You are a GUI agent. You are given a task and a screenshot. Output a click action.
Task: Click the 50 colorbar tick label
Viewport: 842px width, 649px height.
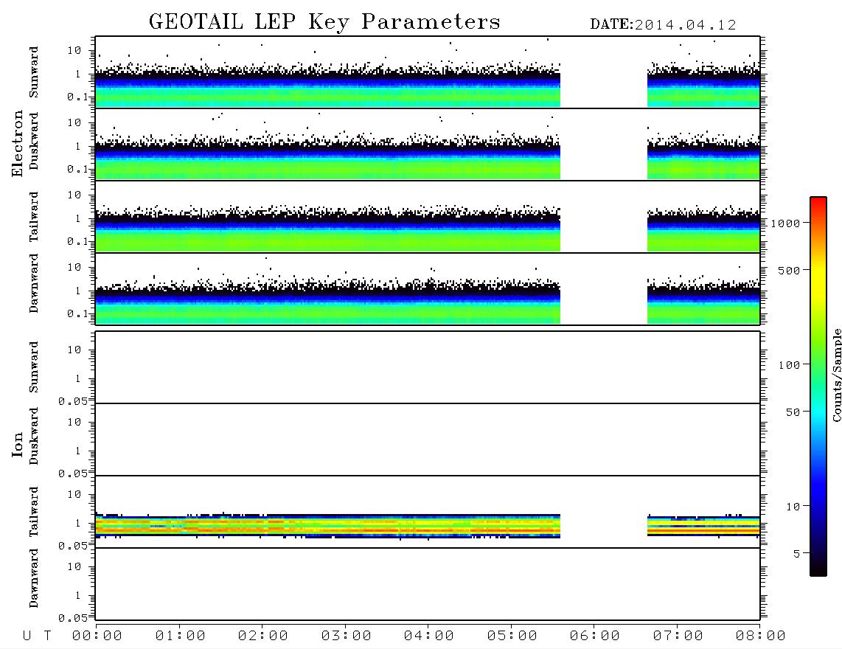coord(793,412)
